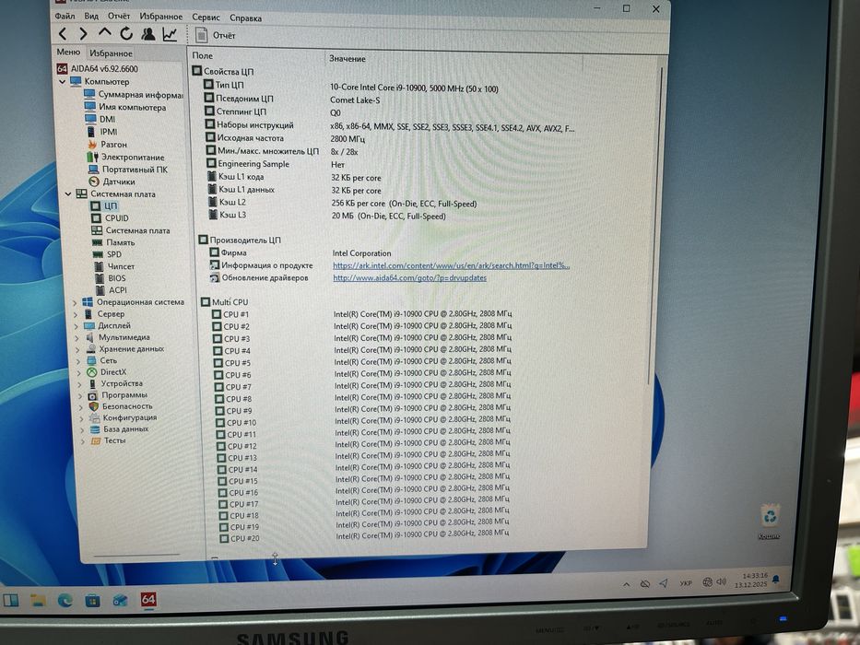Viewport: 860px width, 645px height.
Task: Open Датчики sensor item
Action: pyautogui.click(x=112, y=182)
